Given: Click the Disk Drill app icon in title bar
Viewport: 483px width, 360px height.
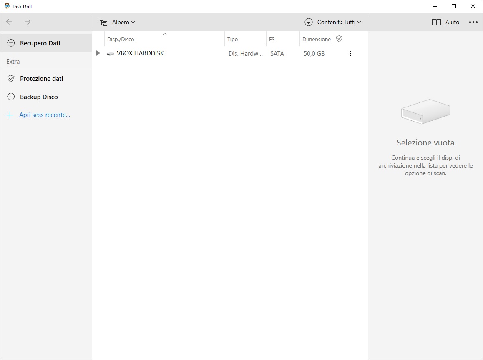Looking at the screenshot, I should 7,6.
